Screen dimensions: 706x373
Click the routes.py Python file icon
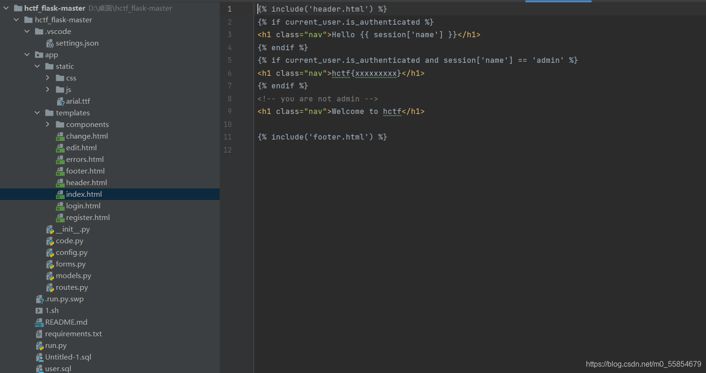50,287
